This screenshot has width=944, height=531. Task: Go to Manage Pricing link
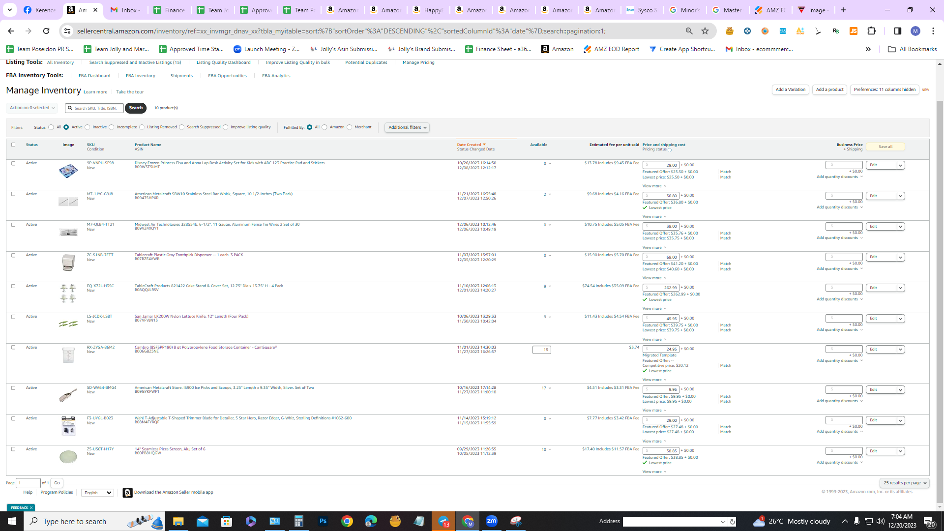coord(418,62)
